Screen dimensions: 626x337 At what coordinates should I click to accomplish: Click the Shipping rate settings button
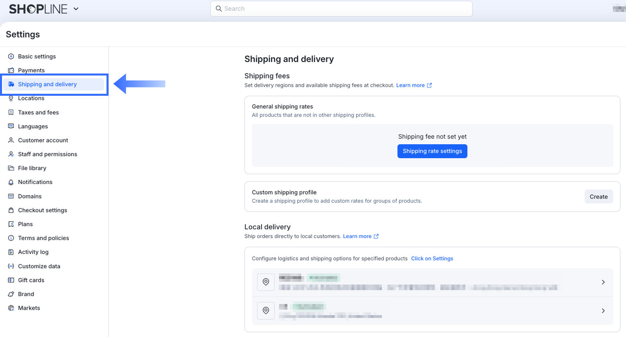click(432, 151)
